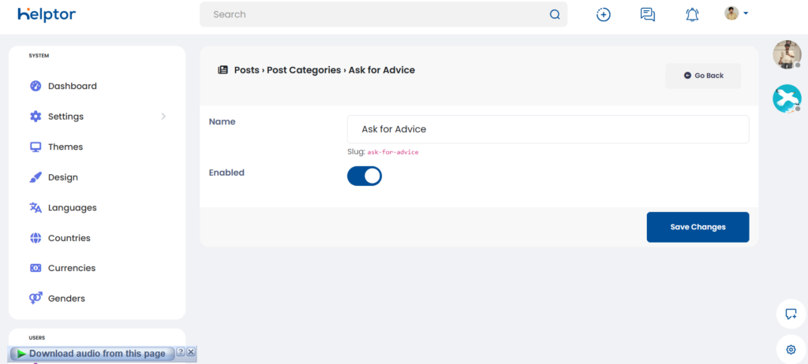Expand the Settings submenu chevron
Image resolution: width=808 pixels, height=364 pixels.
click(x=163, y=117)
